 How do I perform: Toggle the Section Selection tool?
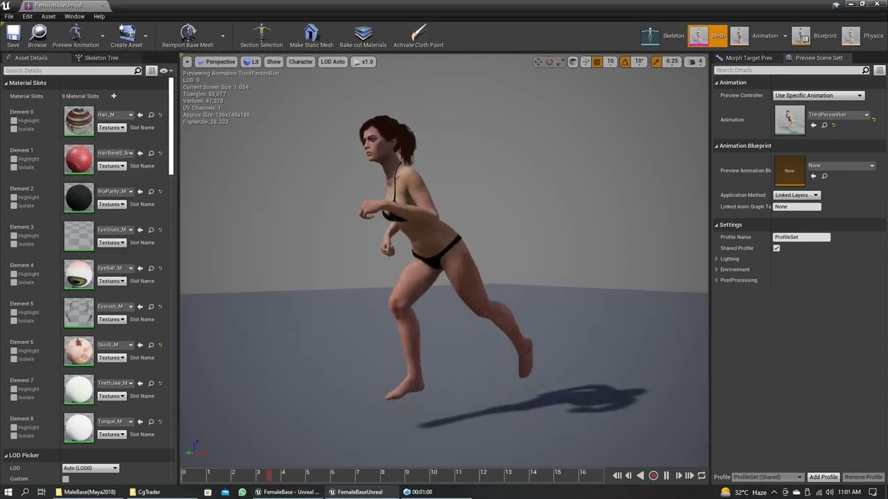262,36
